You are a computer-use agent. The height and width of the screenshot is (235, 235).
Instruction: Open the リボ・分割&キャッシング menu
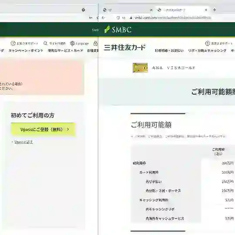point(207,50)
